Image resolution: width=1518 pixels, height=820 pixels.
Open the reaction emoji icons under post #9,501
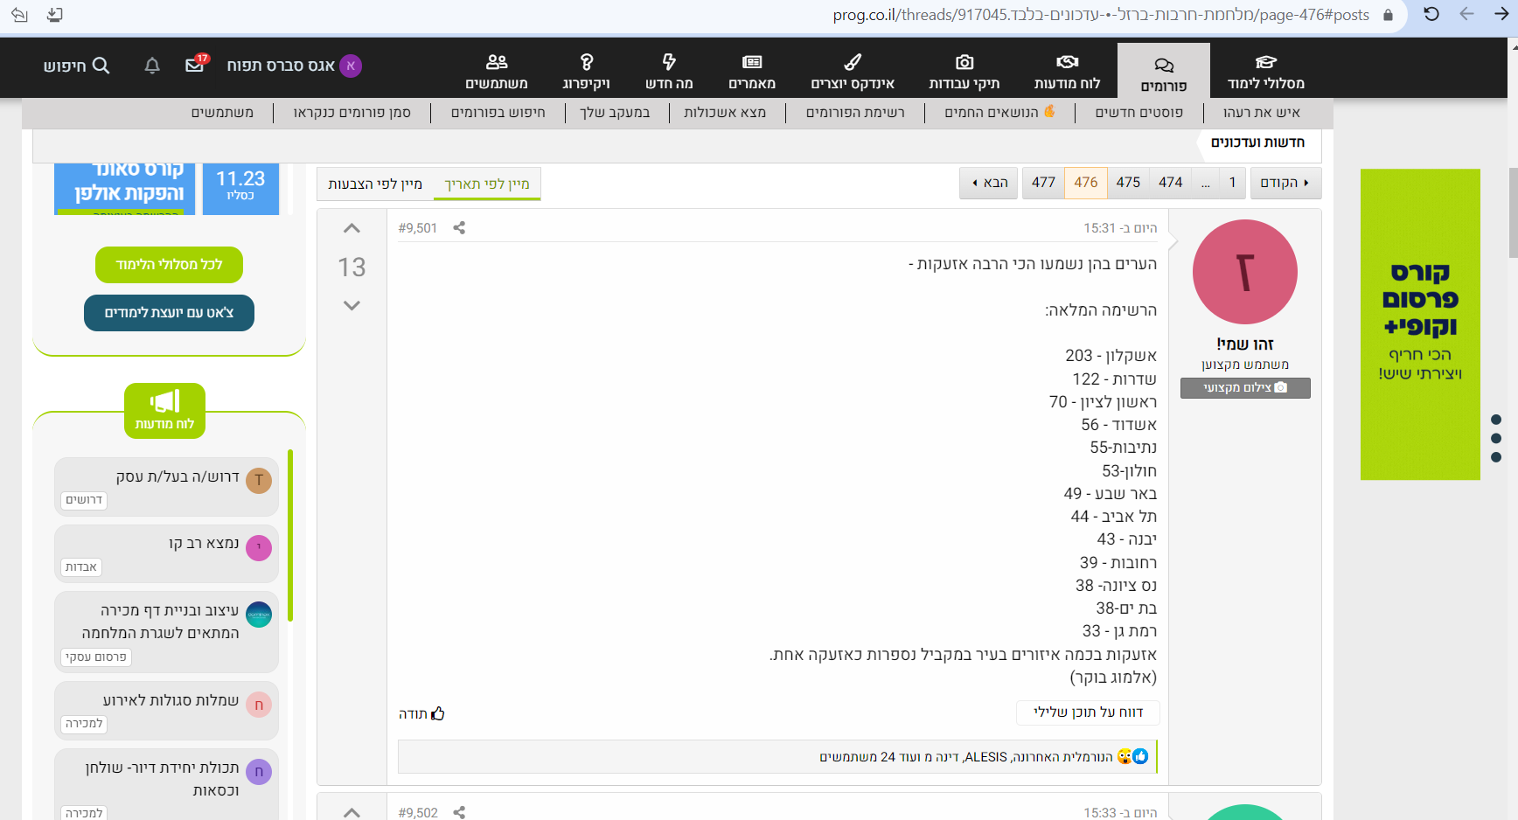coord(1132,756)
